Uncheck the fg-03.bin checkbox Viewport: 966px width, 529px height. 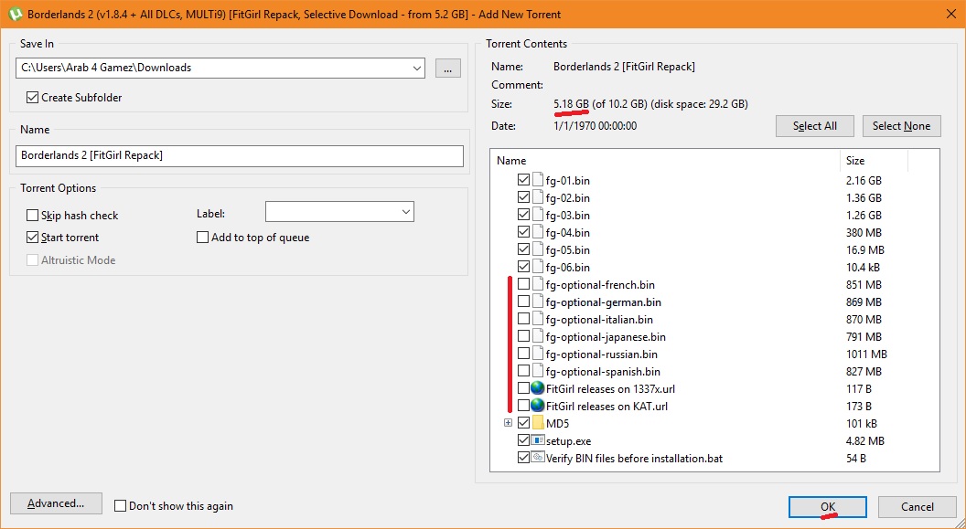(523, 215)
